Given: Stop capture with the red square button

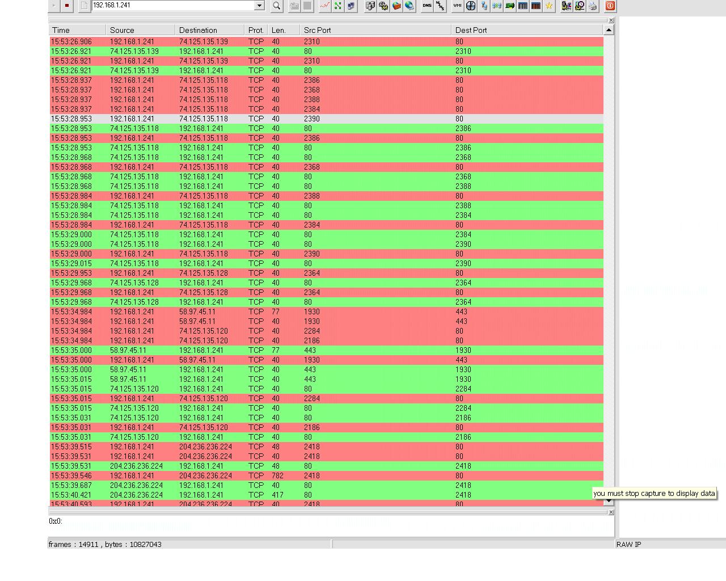Looking at the screenshot, I should 67,6.
